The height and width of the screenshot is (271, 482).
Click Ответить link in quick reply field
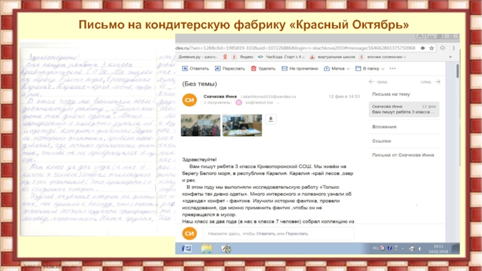point(266,234)
